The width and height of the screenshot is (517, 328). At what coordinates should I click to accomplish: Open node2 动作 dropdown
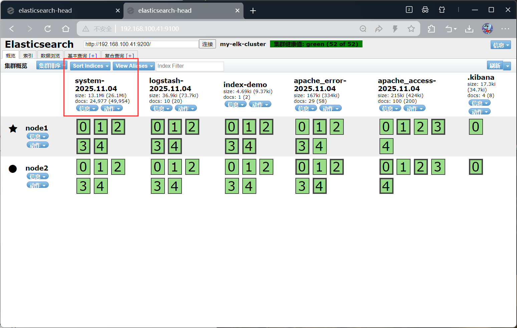(x=38, y=185)
